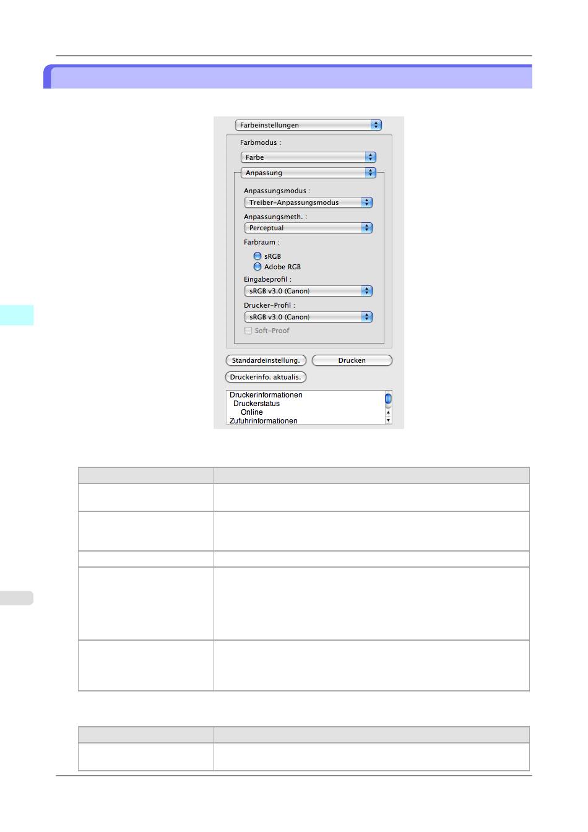Open the Anpassungsmeth. dropdown showing Perceptual
The image size is (588, 832).
pyautogui.click(x=308, y=228)
